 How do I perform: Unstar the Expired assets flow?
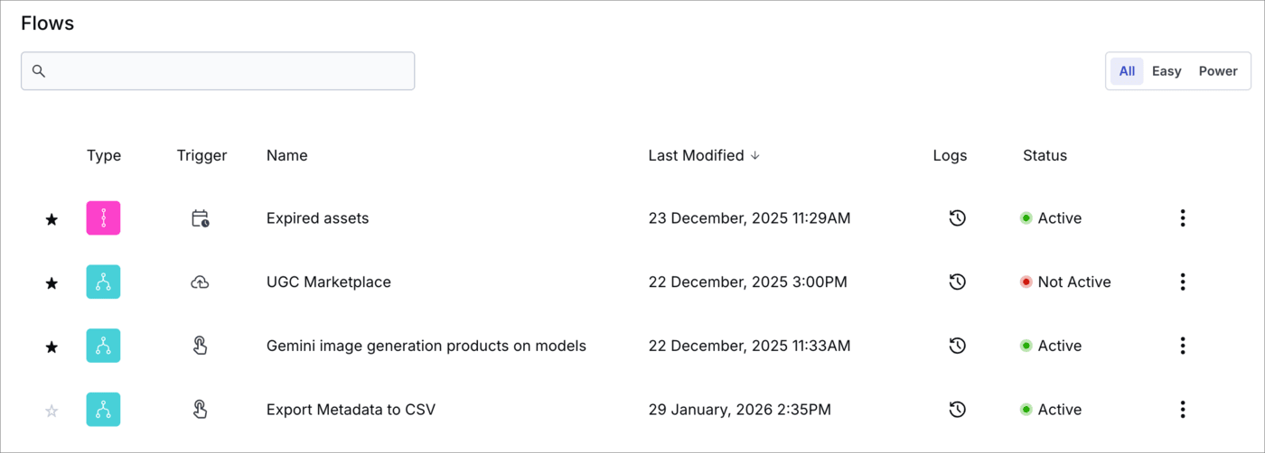click(x=52, y=219)
